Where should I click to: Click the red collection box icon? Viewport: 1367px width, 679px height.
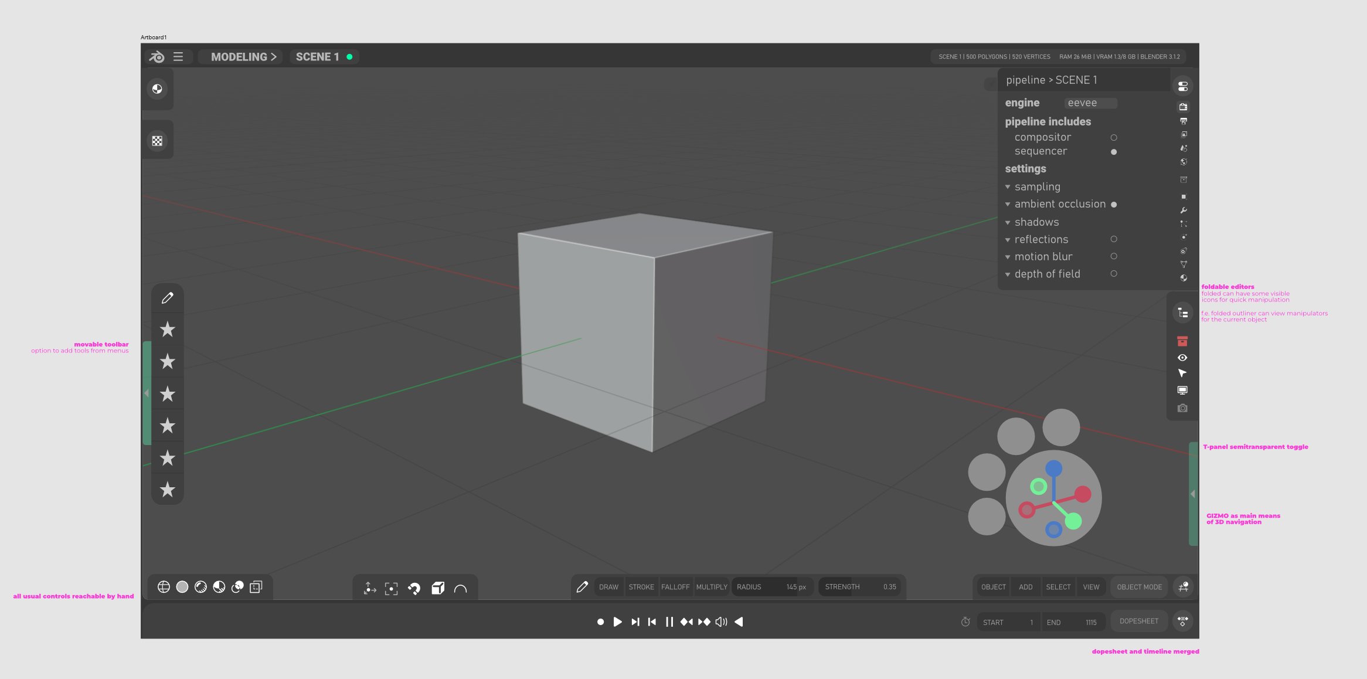coord(1182,341)
